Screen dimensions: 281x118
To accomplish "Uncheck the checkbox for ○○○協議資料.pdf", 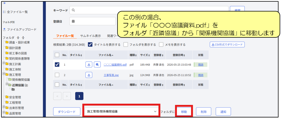I will point(57,65).
